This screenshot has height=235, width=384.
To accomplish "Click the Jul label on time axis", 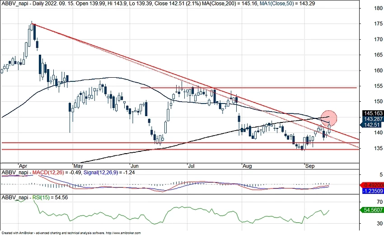I will pyautogui.click(x=191, y=166).
